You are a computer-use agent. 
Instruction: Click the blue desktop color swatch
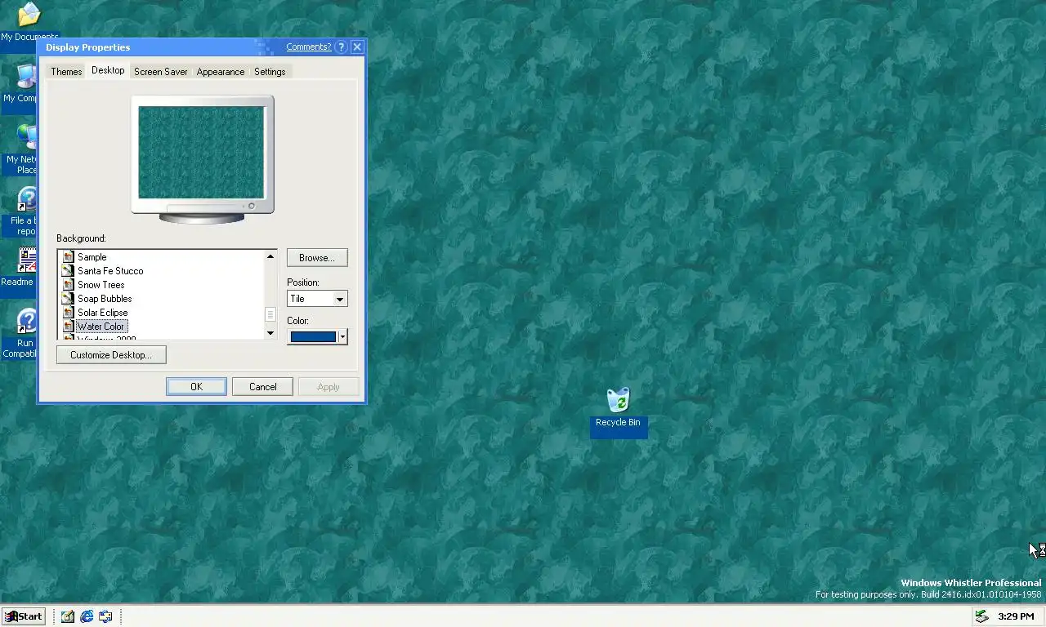point(313,336)
